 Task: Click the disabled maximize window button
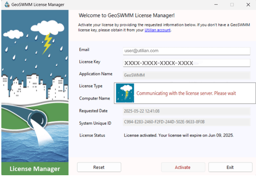click(232, 4)
